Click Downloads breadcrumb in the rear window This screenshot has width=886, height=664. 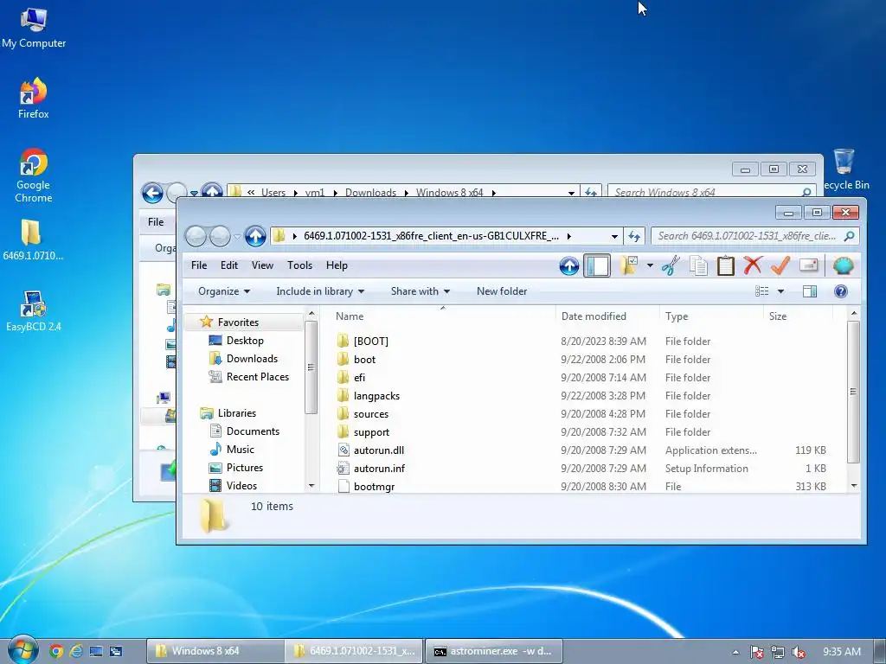370,193
